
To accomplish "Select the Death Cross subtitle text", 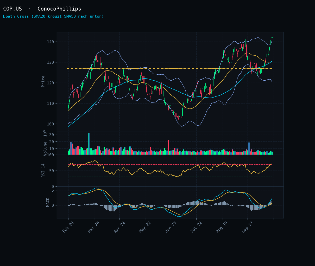I will pos(53,16).
